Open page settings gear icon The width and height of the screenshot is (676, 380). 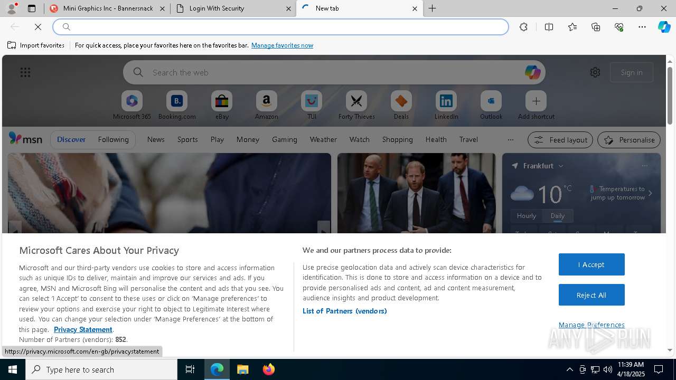[x=595, y=72]
